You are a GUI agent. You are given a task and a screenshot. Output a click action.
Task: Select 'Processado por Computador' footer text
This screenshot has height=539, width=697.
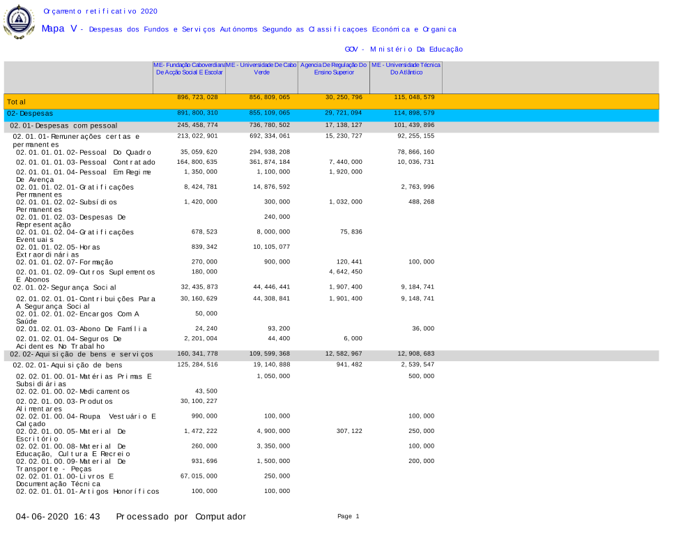click(181, 517)
